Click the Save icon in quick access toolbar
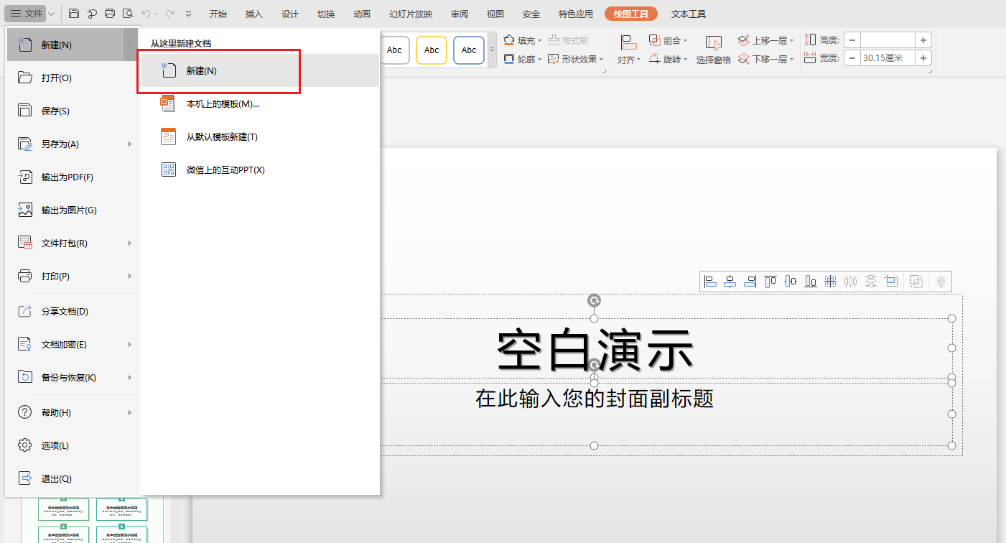Screen dimensions: 1006x543 click(74, 14)
